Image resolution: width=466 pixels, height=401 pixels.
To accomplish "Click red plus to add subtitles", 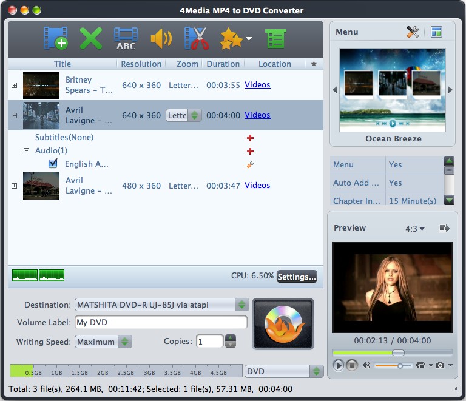I will (x=250, y=138).
